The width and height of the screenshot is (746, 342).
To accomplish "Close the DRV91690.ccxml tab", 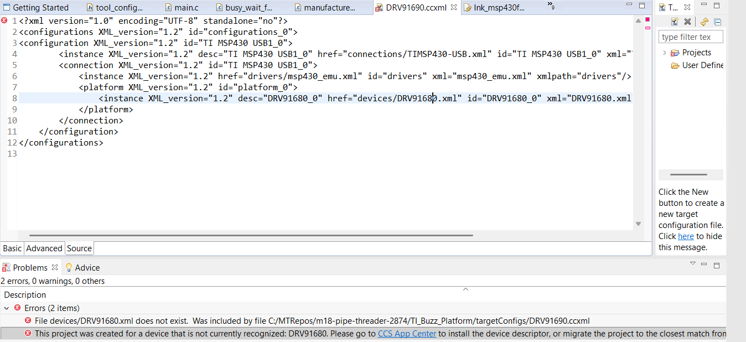I will [454, 8].
